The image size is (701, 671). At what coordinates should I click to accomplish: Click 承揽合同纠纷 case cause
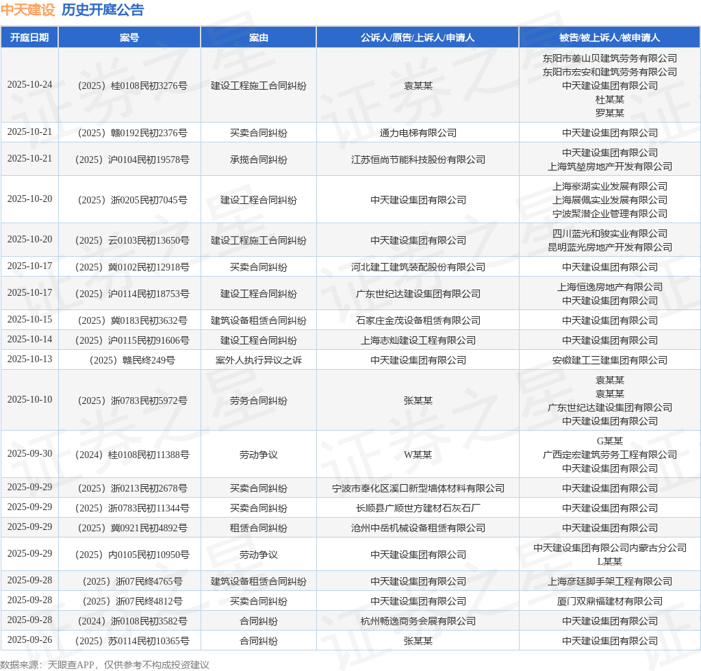258,160
